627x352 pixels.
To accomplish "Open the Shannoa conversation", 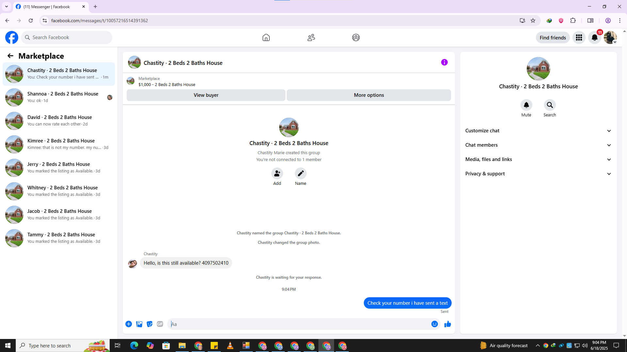I will coord(59,97).
